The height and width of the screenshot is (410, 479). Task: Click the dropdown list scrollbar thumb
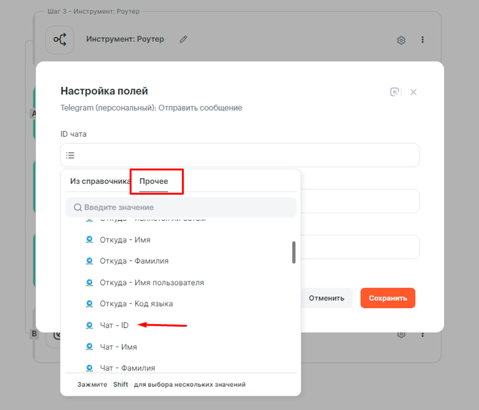pyautogui.click(x=293, y=252)
